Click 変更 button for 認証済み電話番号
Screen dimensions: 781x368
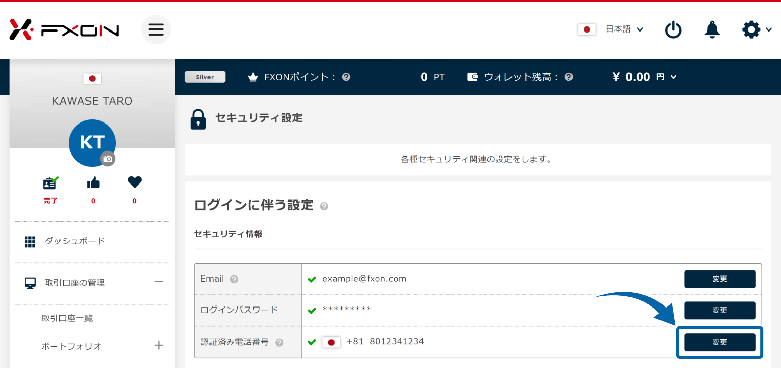coord(719,342)
